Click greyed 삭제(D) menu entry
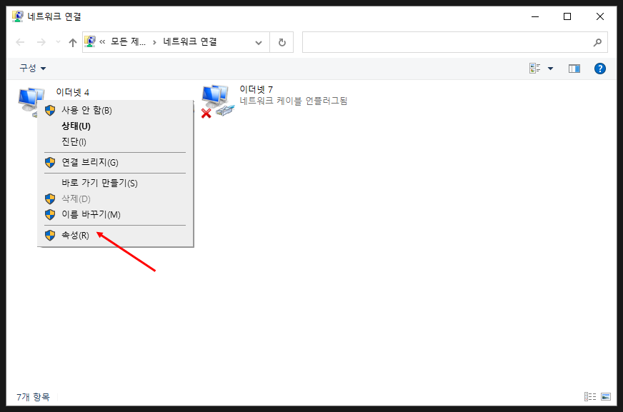The width and height of the screenshot is (623, 412). [x=115, y=199]
